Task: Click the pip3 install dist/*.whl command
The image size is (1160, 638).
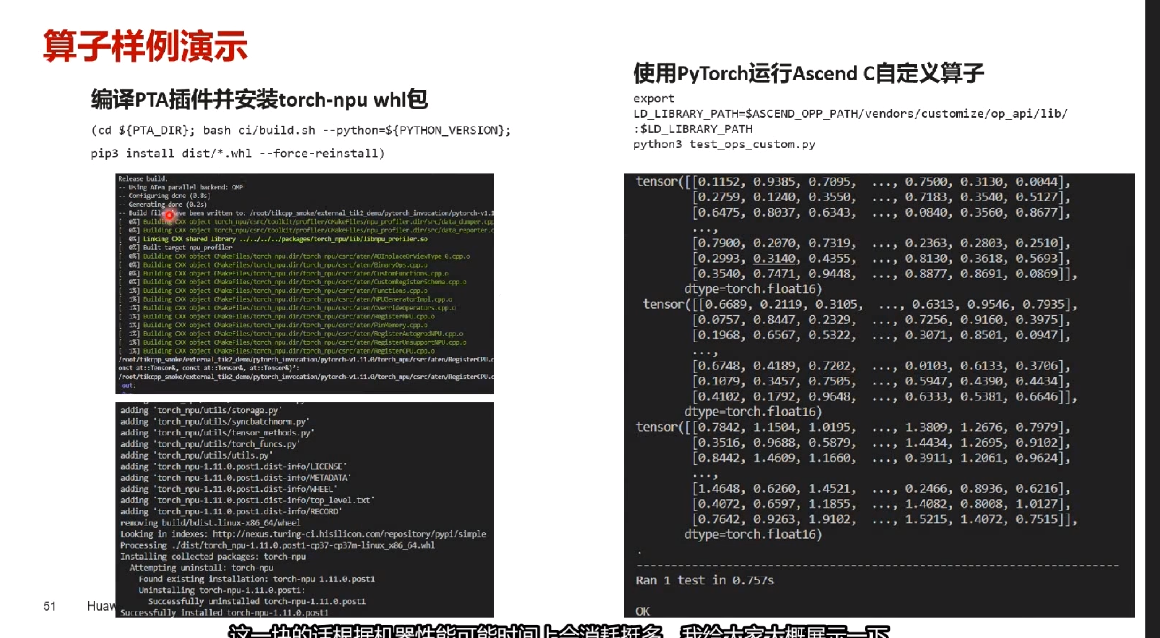Action: point(237,153)
